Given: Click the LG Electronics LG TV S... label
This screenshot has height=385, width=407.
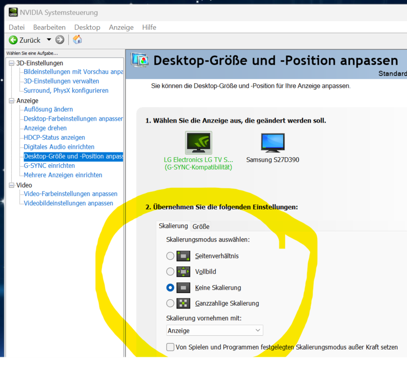Looking at the screenshot, I should coord(198,163).
